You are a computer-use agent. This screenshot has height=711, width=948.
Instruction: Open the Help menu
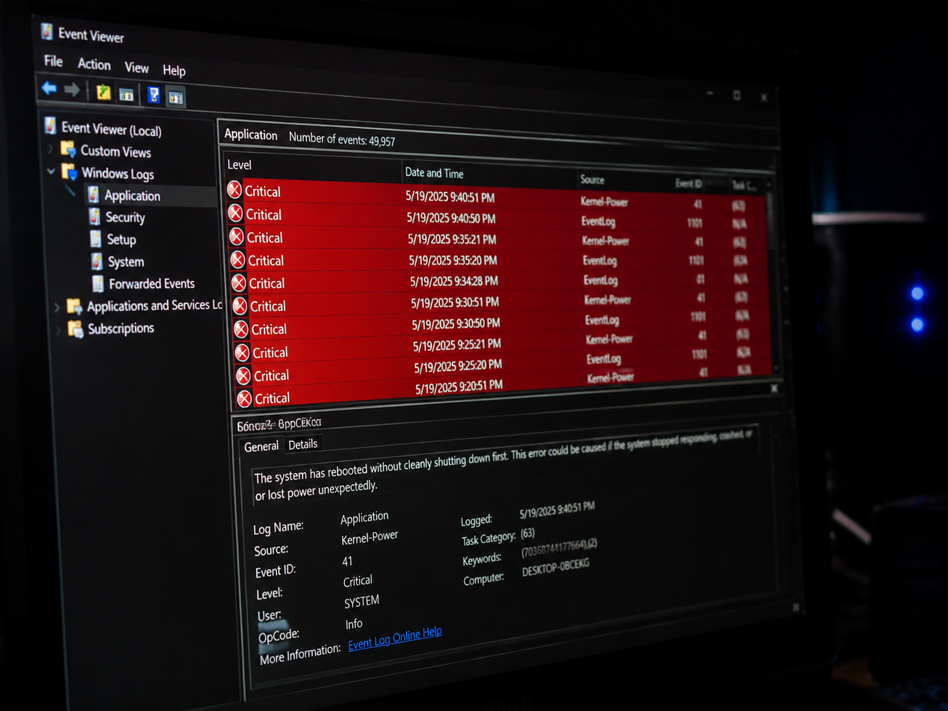(174, 70)
